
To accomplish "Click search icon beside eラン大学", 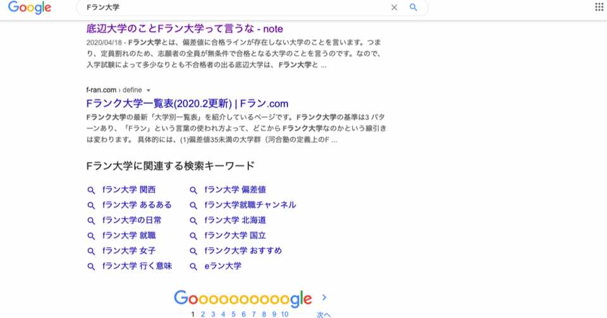I will [193, 266].
